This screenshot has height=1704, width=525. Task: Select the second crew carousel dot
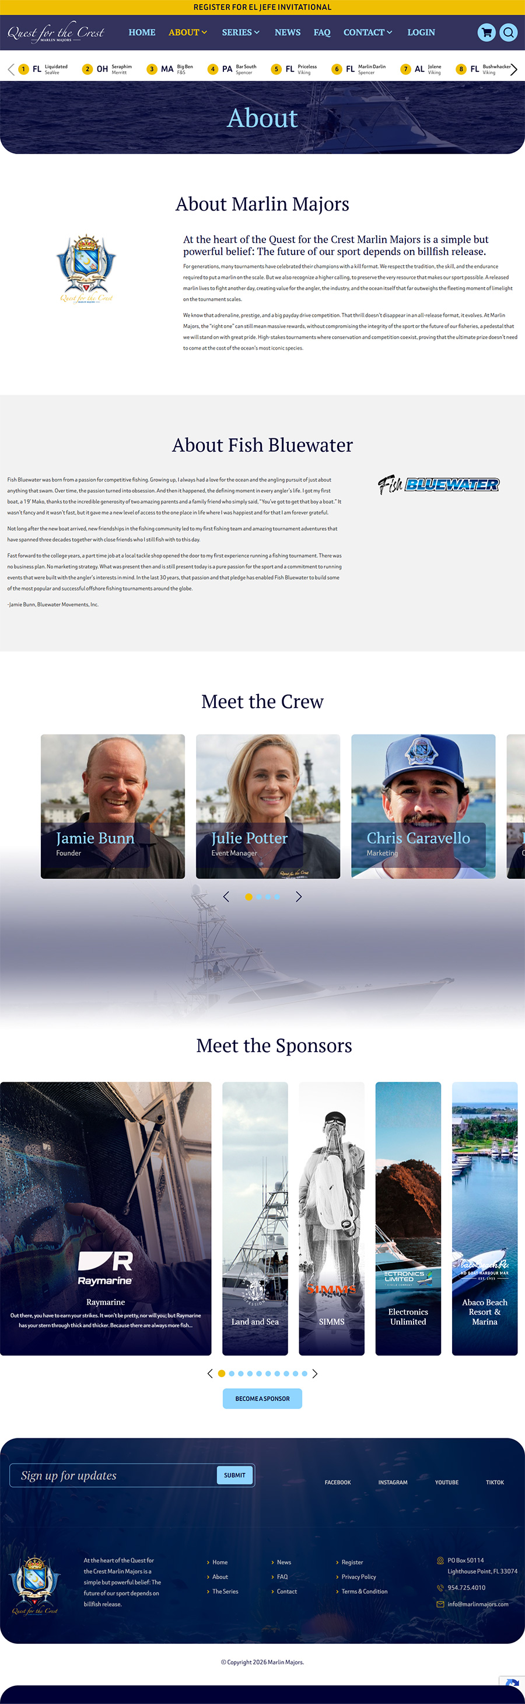coord(258,897)
